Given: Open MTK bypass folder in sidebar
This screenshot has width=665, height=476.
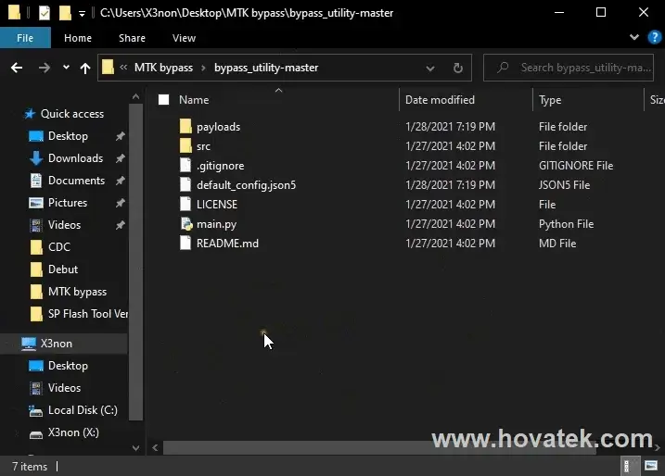Looking at the screenshot, I should (x=77, y=292).
